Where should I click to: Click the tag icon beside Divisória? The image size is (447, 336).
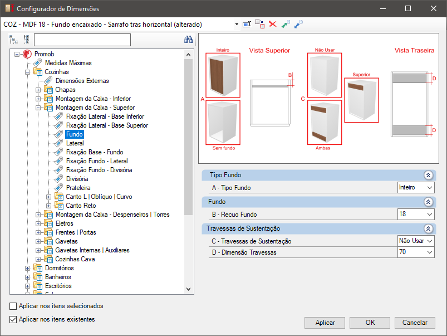(58, 179)
